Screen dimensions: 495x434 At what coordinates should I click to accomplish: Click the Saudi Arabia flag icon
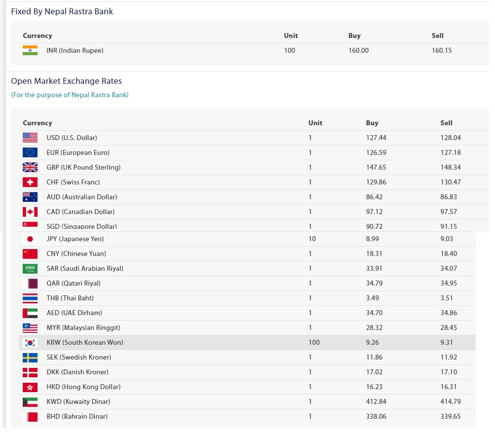30,268
